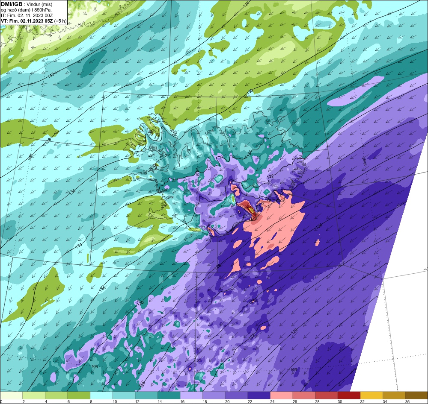Select the '130' contour label
The image size is (428, 404).
click(140, 303)
